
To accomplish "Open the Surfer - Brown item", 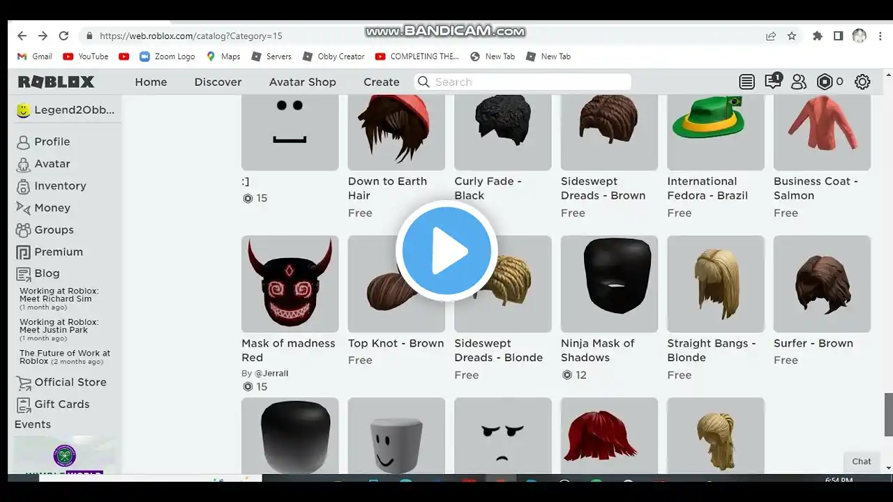I will pyautogui.click(x=822, y=301).
